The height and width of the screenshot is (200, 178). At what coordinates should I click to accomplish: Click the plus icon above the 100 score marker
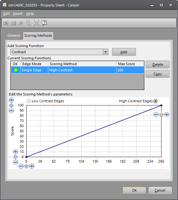click(11, 100)
